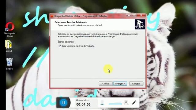
Task: Adjust the recorder volume slider
Action: (x=115, y=104)
